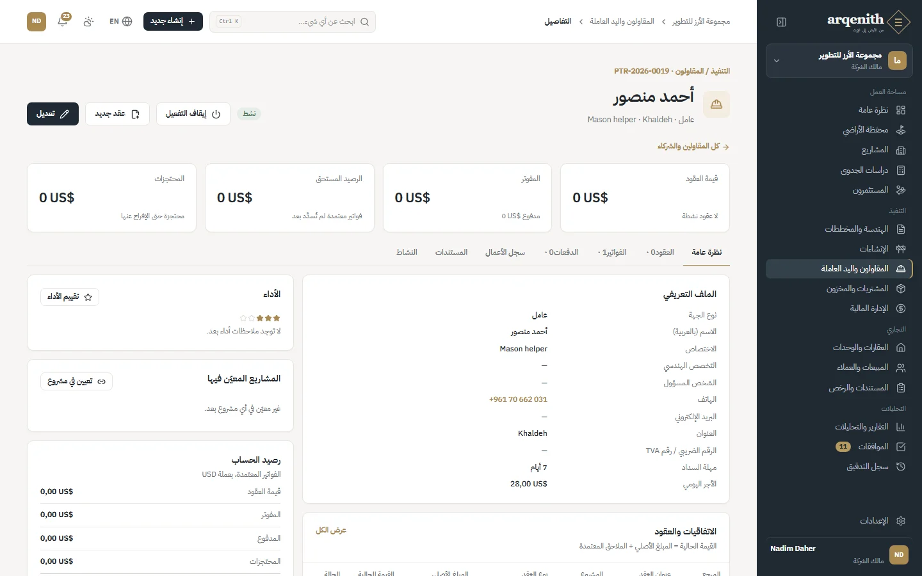Select the سجل الأعمال tab
The width and height of the screenshot is (922, 576).
pyautogui.click(x=505, y=252)
